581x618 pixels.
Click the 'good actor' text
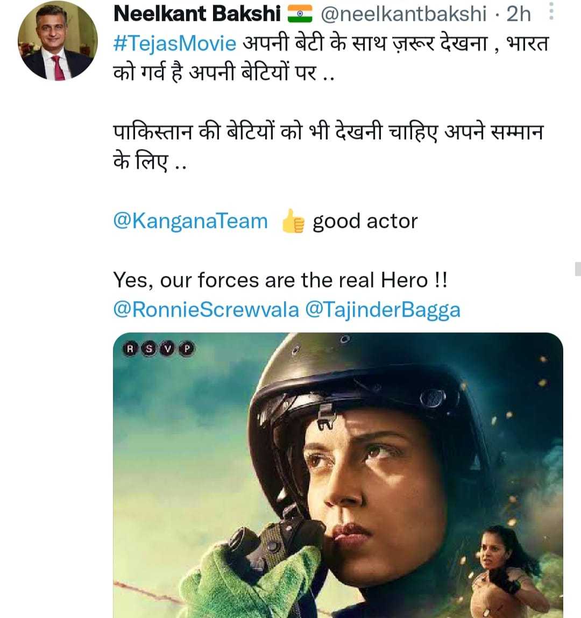pos(365,221)
